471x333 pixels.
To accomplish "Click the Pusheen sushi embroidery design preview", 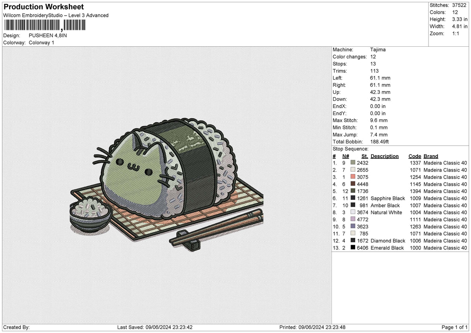I will (x=166, y=185).
